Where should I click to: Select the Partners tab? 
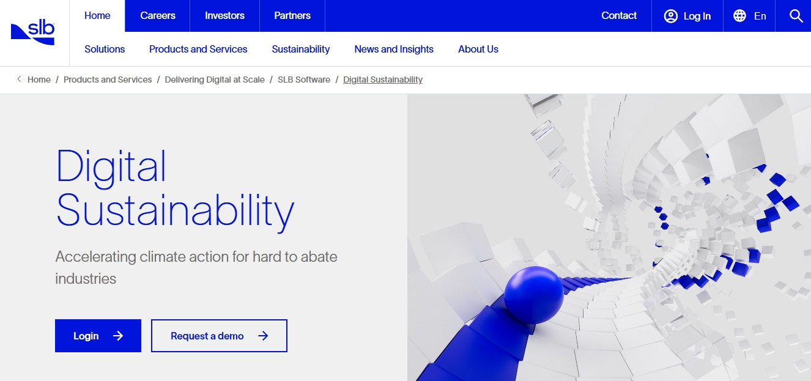(x=292, y=16)
